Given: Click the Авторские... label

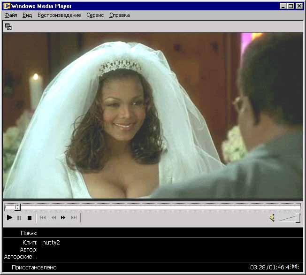Looking at the screenshot, I should (21, 256).
